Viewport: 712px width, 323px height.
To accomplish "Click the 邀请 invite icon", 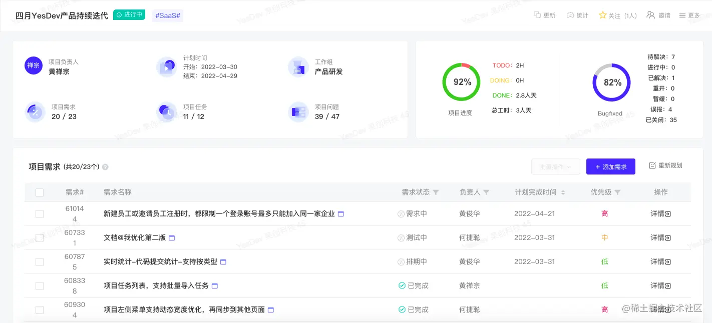I will [x=651, y=15].
